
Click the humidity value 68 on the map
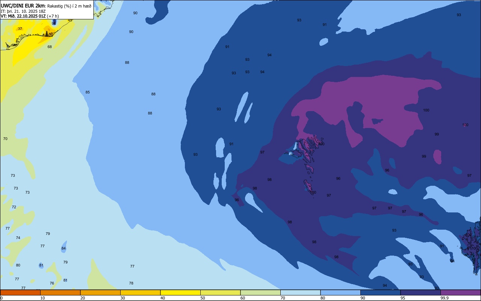(x=50, y=47)
